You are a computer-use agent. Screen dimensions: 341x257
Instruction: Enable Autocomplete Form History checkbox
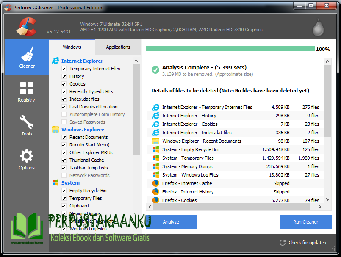click(64, 114)
